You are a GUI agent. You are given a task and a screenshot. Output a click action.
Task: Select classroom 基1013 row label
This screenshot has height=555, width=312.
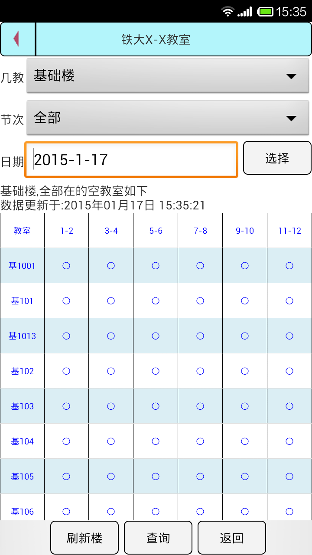coord(22,336)
